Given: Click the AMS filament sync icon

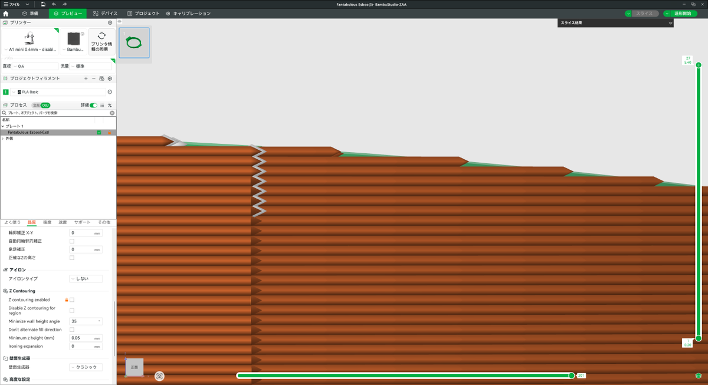Looking at the screenshot, I should 101,78.
